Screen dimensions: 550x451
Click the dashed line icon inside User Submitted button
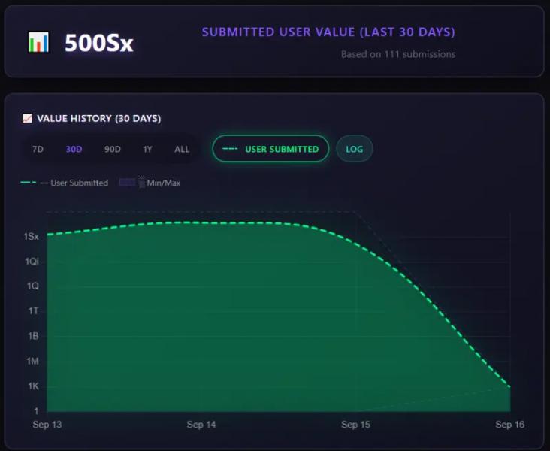pyautogui.click(x=231, y=149)
